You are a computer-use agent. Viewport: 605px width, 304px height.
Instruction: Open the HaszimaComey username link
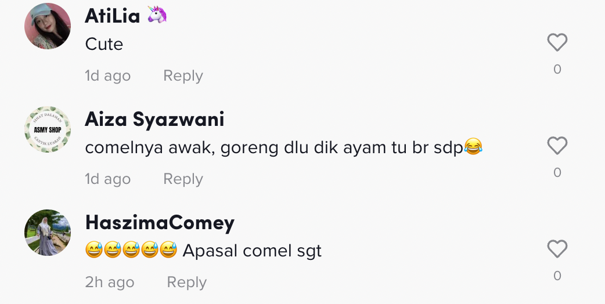(x=160, y=223)
